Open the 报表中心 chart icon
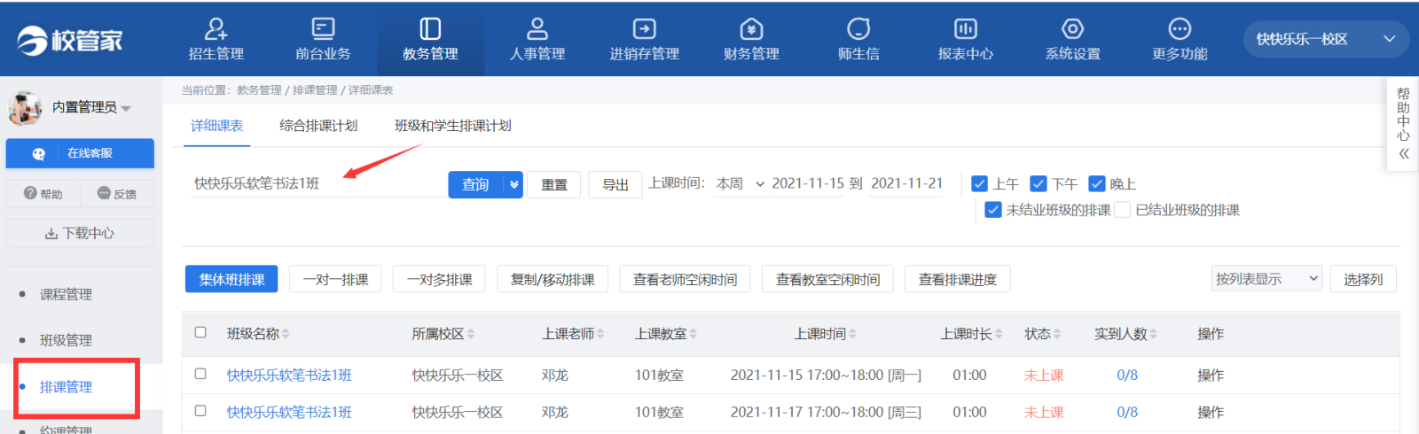Image resolution: width=1419 pixels, height=434 pixels. (x=965, y=29)
